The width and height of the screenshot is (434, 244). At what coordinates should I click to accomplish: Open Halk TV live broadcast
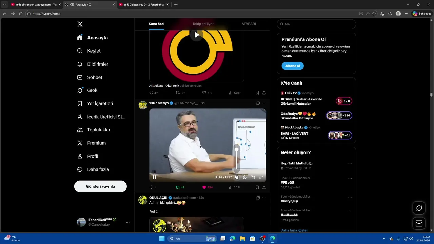click(x=316, y=99)
